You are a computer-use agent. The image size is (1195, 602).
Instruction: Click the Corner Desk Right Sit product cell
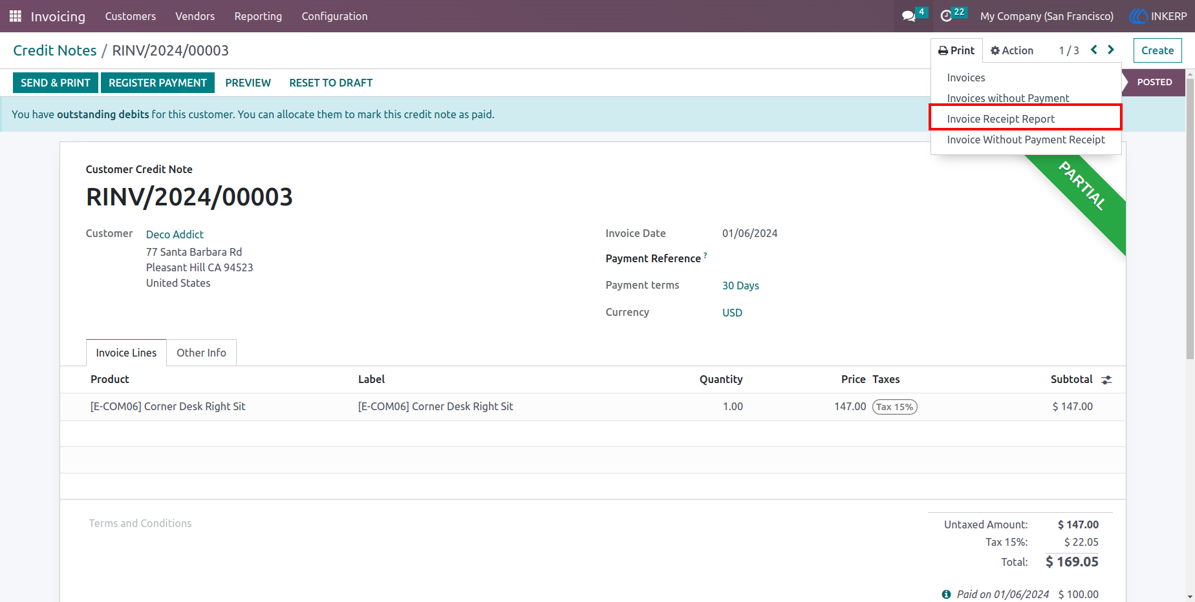point(168,406)
